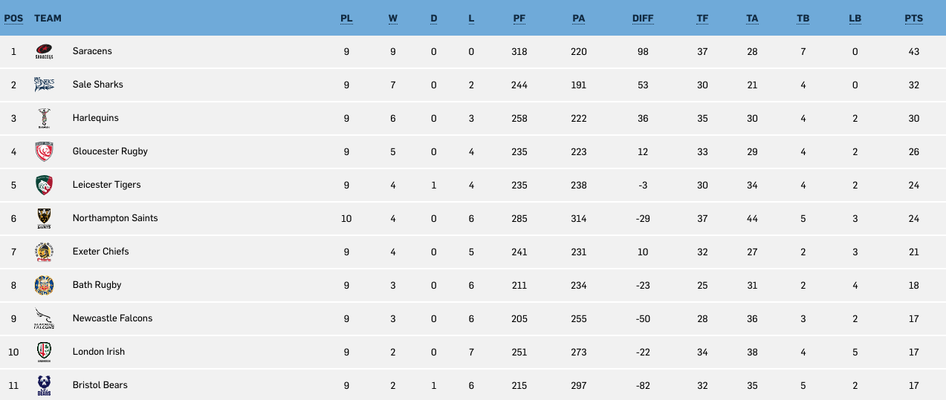Screen dimensions: 946x400
Task: Select the Gloucester Rugby crest icon
Action: pos(44,151)
